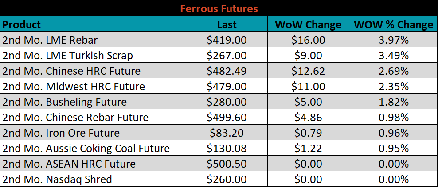Select the WOW % Change header cell
438x187 pixels.
(x=393, y=24)
